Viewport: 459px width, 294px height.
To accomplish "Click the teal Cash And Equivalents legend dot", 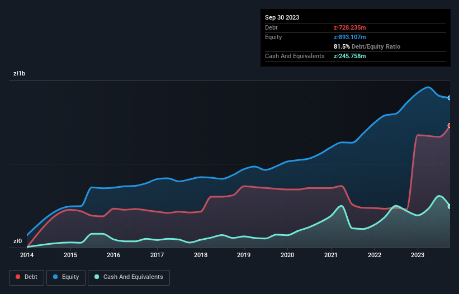I will (97, 277).
